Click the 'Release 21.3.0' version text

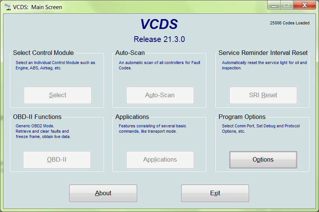[x=159, y=39]
